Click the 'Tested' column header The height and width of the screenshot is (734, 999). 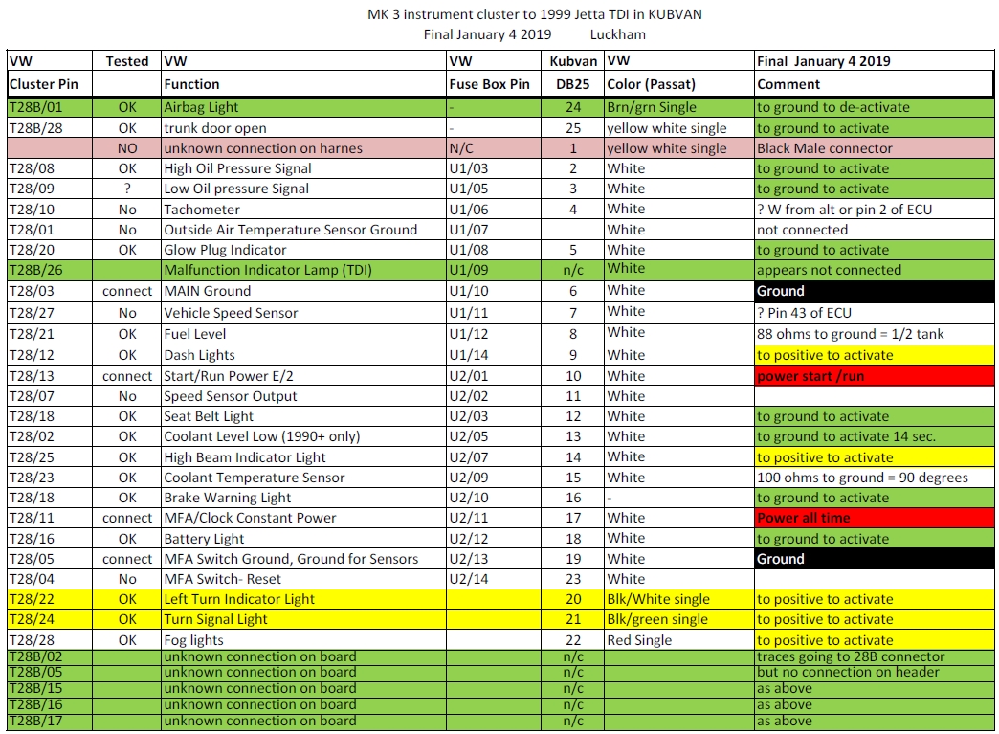click(x=127, y=61)
